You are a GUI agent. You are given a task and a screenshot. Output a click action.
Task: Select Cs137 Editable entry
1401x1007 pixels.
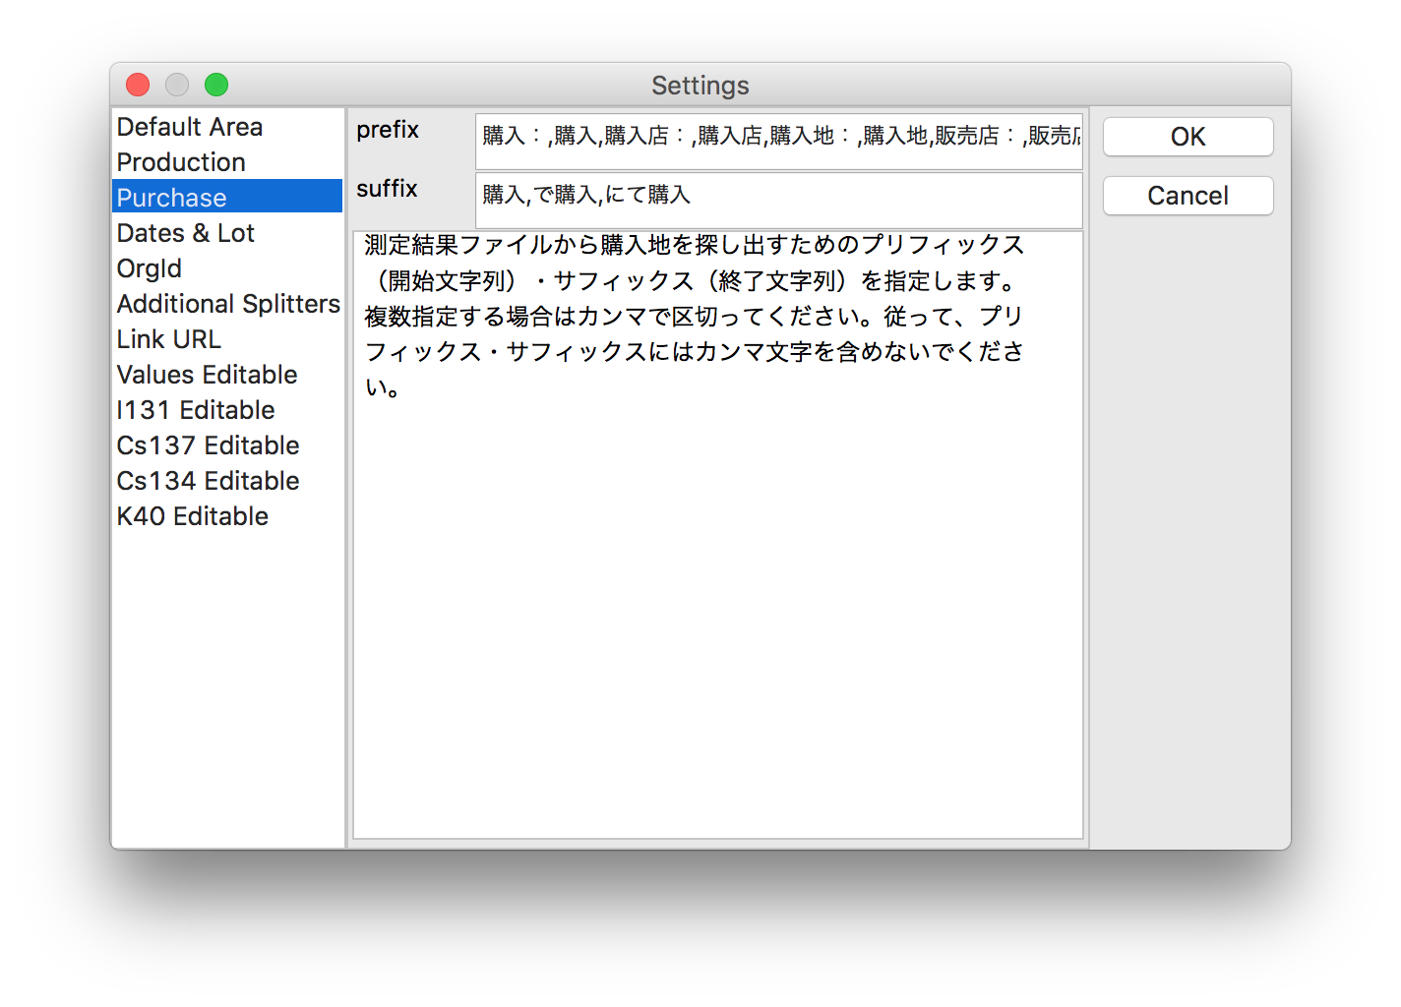click(x=227, y=445)
